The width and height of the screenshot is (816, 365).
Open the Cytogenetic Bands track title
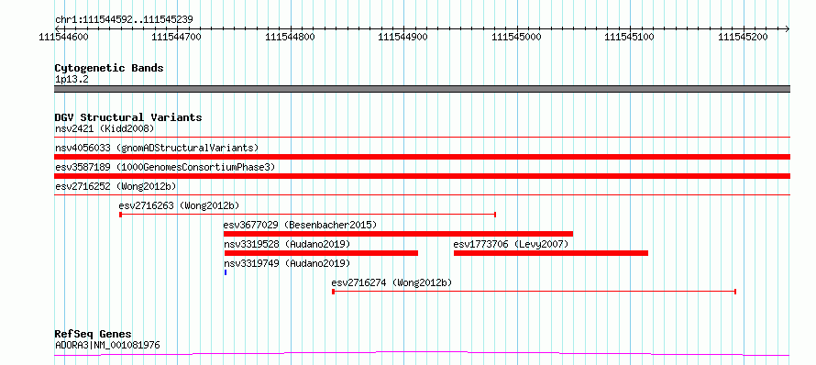coord(109,68)
